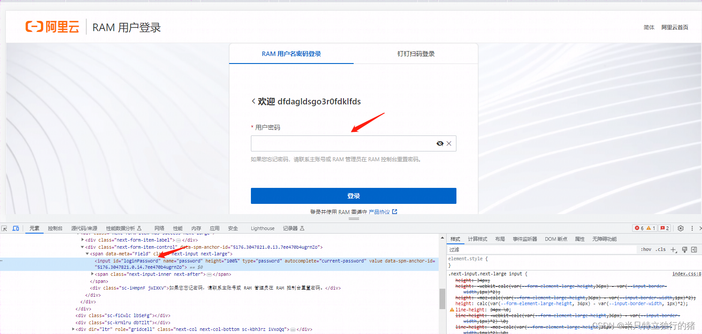Screen dimensions: 702x334
Task: Expand the next-form-item-label div node
Action: (x=83, y=240)
